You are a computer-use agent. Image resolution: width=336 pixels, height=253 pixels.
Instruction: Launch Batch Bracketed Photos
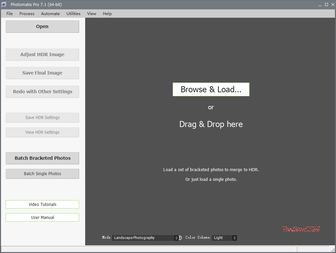pos(42,158)
